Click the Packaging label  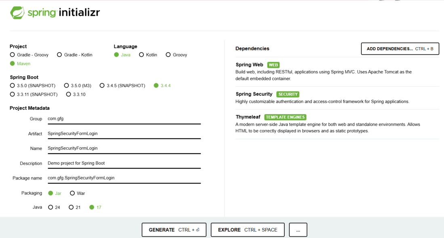[32, 193]
